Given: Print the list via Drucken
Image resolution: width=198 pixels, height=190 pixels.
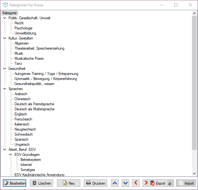Looking at the screenshot, I should tap(96, 183).
